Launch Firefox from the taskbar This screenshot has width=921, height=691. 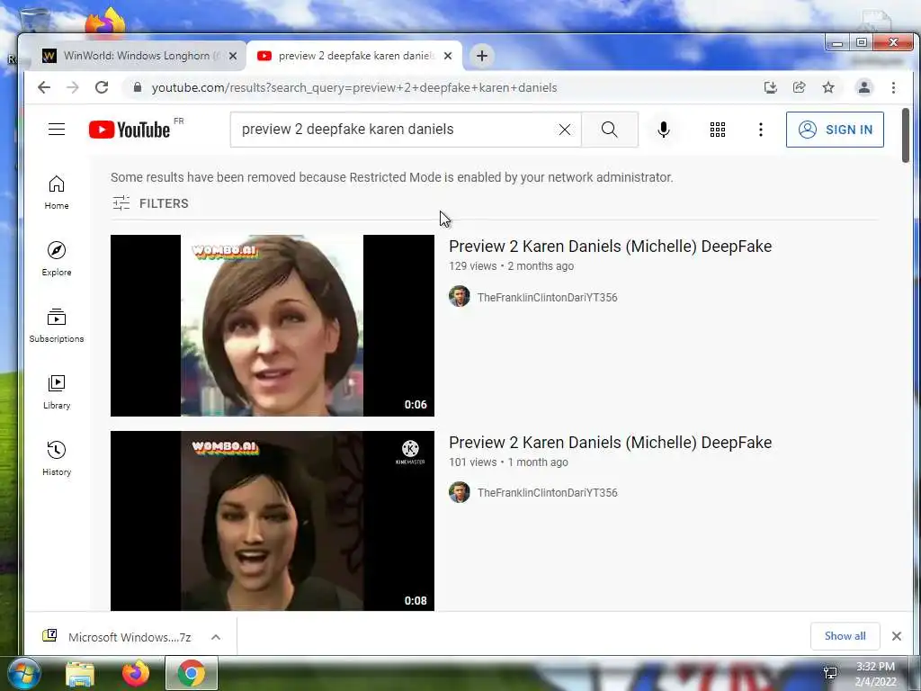(x=136, y=673)
